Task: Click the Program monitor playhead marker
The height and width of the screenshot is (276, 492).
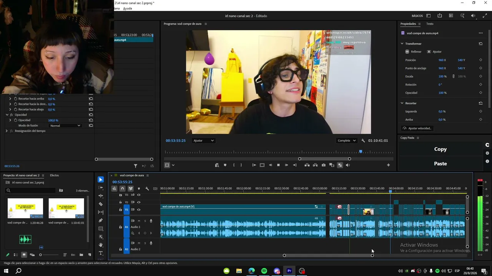Action: tap(361, 152)
